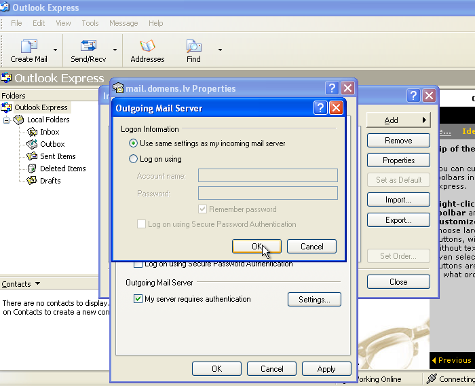Open Send/Recv dropdown arrow
475x386 pixels.
(x=115, y=50)
